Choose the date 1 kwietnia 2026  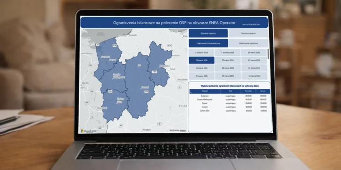coord(228,53)
